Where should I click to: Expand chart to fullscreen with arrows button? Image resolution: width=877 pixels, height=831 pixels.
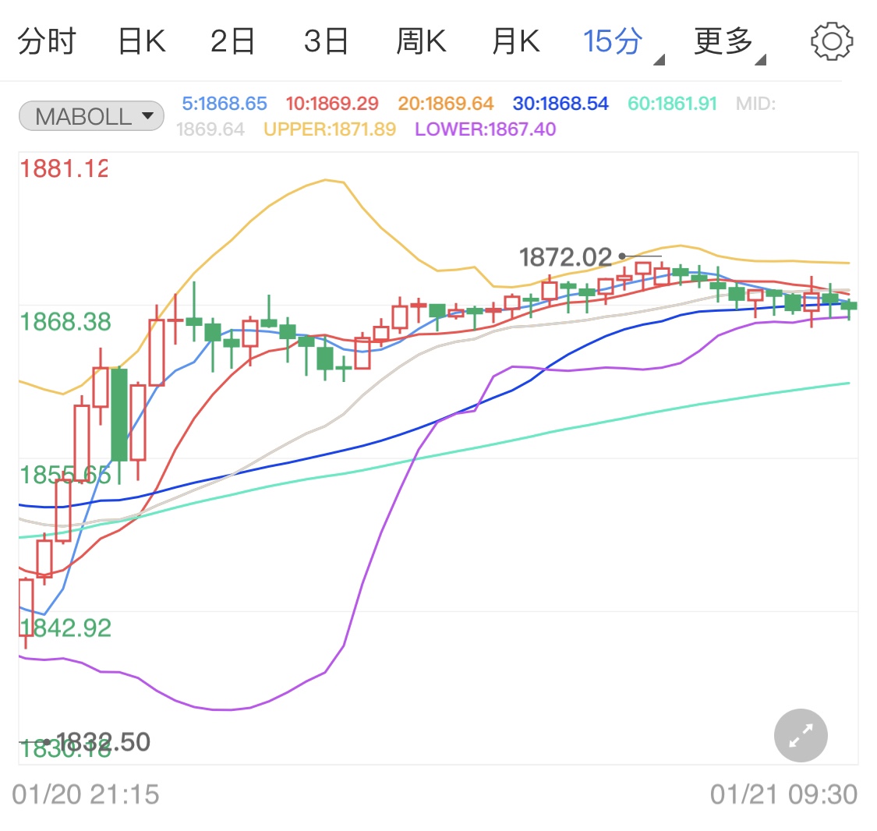coord(801,735)
